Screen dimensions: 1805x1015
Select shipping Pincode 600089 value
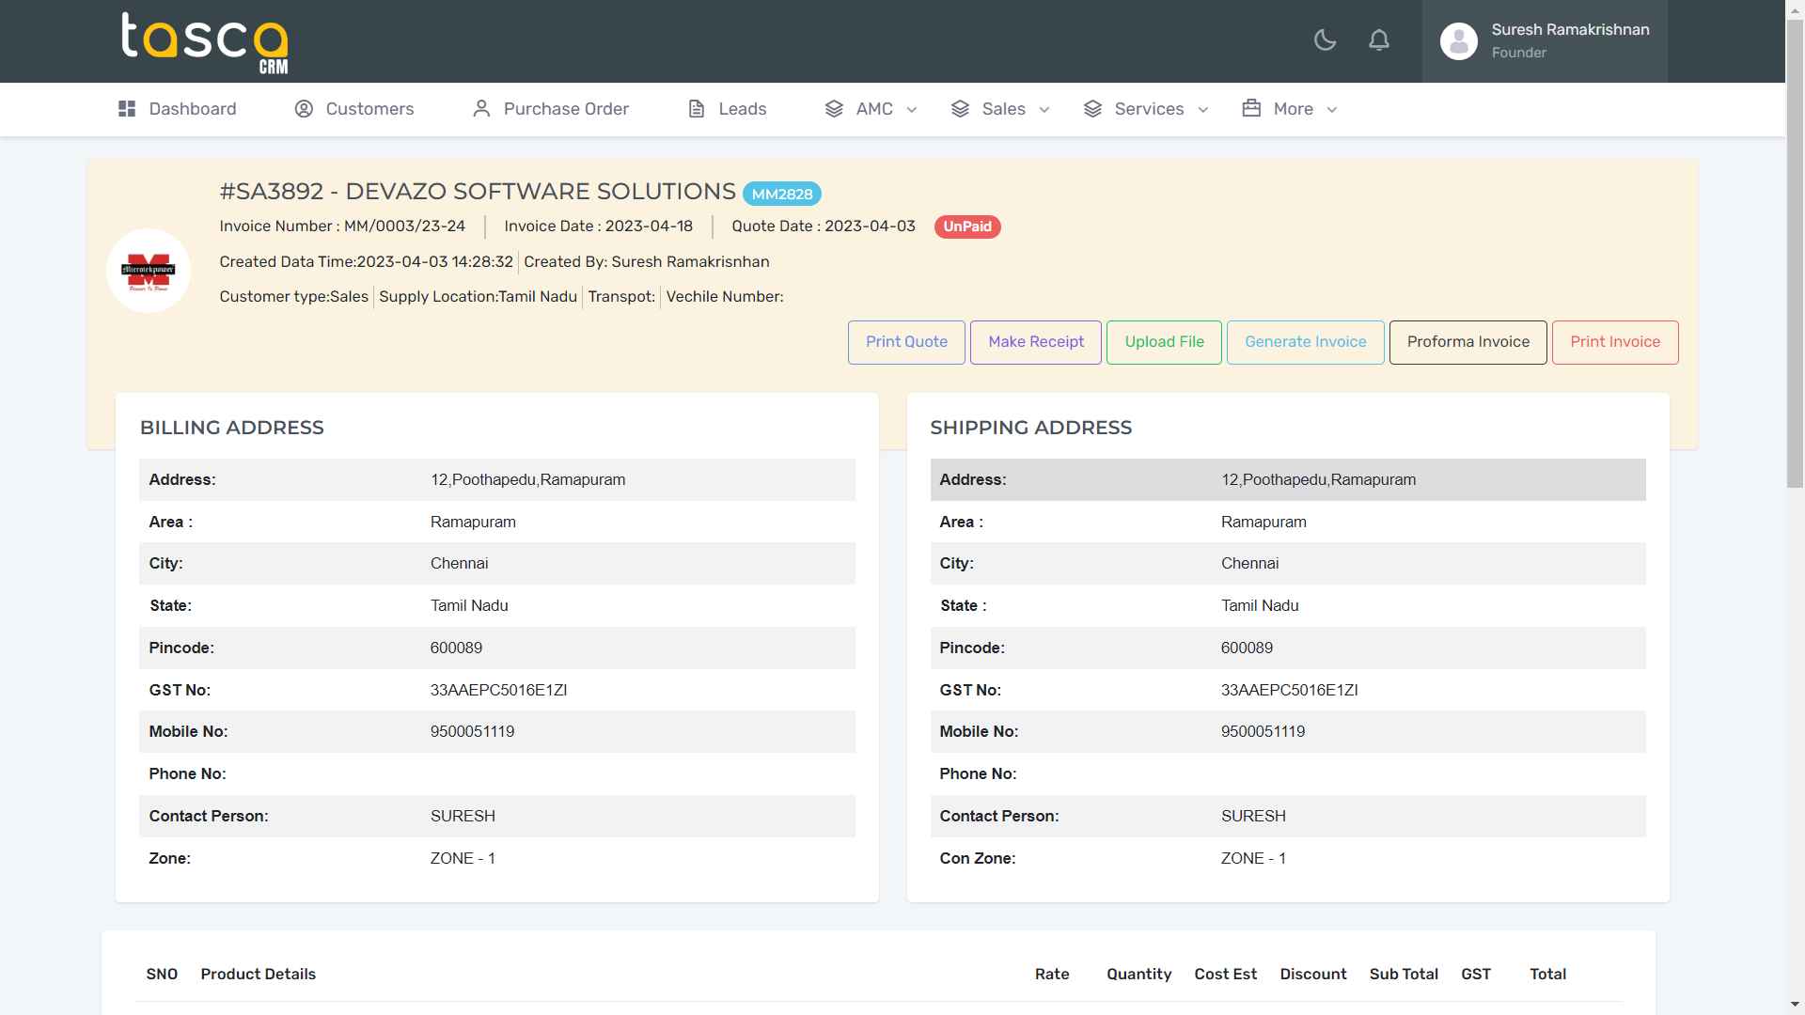pyautogui.click(x=1247, y=648)
